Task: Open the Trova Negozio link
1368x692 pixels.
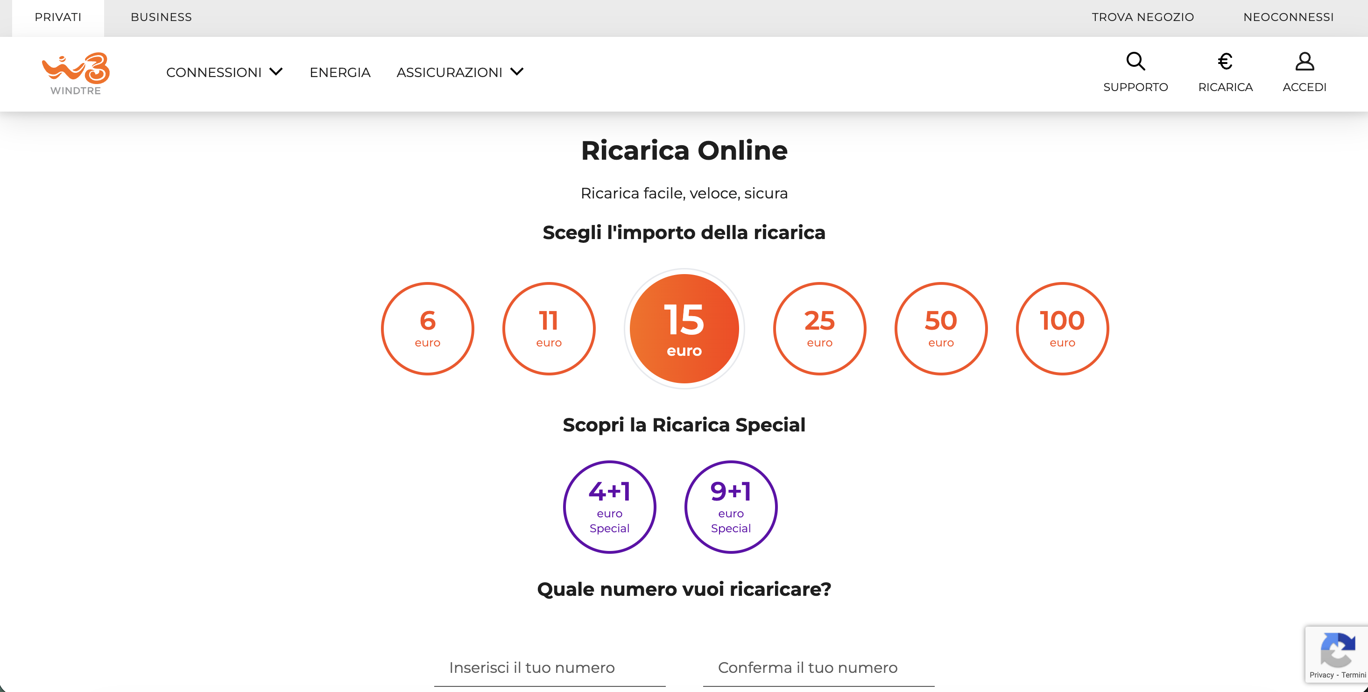Action: pos(1142,17)
